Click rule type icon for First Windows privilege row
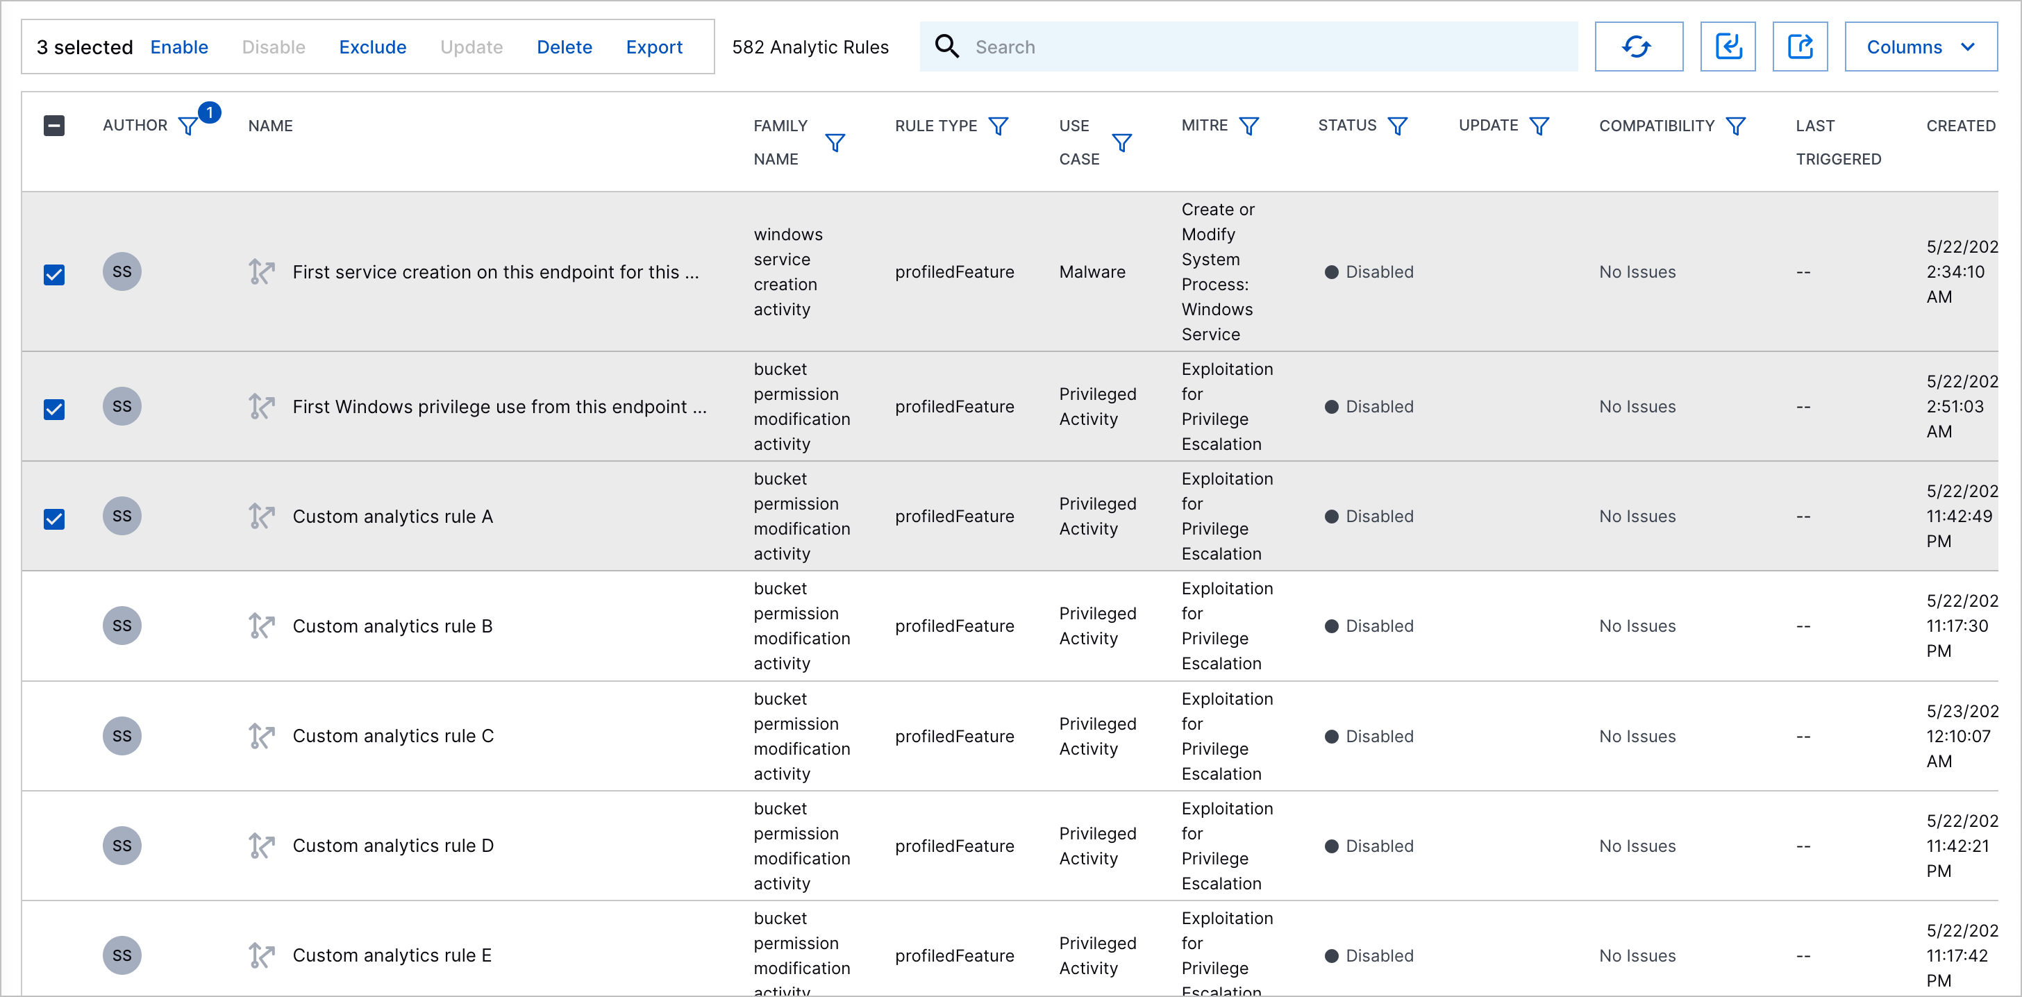2022x997 pixels. click(x=261, y=407)
